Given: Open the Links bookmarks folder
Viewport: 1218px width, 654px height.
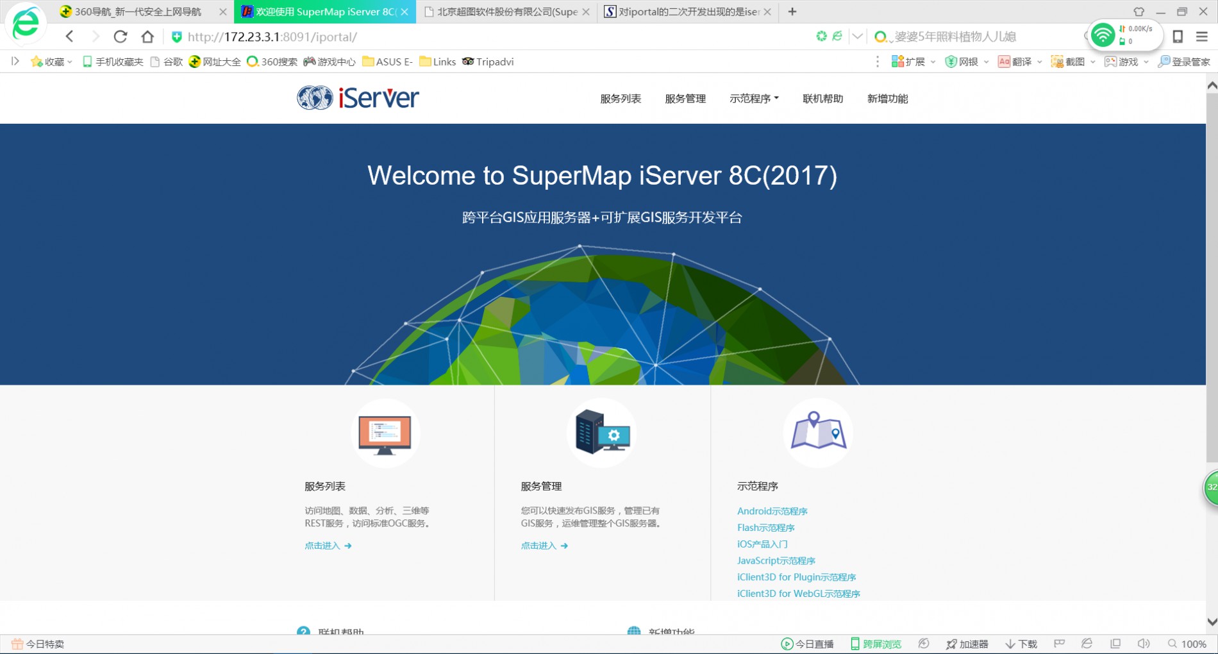Looking at the screenshot, I should tap(437, 62).
